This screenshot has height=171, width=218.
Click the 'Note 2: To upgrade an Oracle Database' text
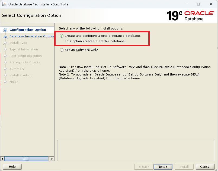[129, 76]
